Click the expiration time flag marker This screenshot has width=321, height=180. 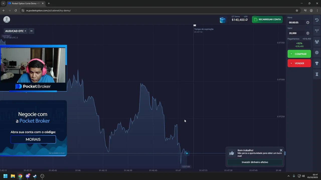(x=195, y=25)
